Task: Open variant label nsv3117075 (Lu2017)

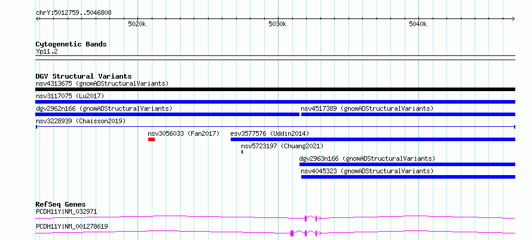Action: 70,96
